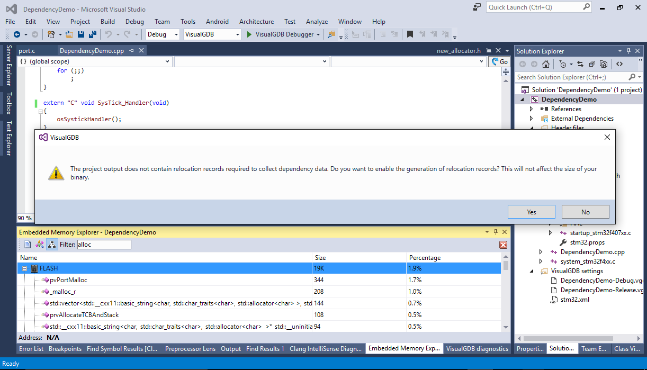The width and height of the screenshot is (647, 370).
Task: Select the _malloc_r row
Action: [x=259, y=292]
